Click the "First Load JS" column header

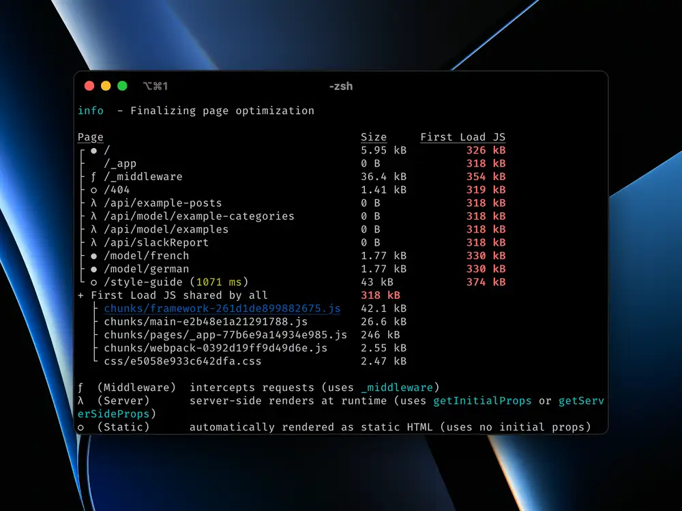coord(463,137)
